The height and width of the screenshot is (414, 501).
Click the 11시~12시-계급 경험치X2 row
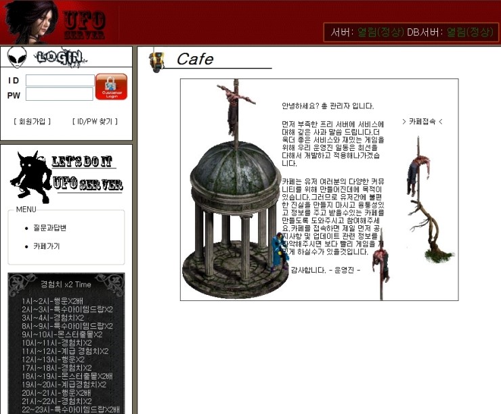pos(65,351)
